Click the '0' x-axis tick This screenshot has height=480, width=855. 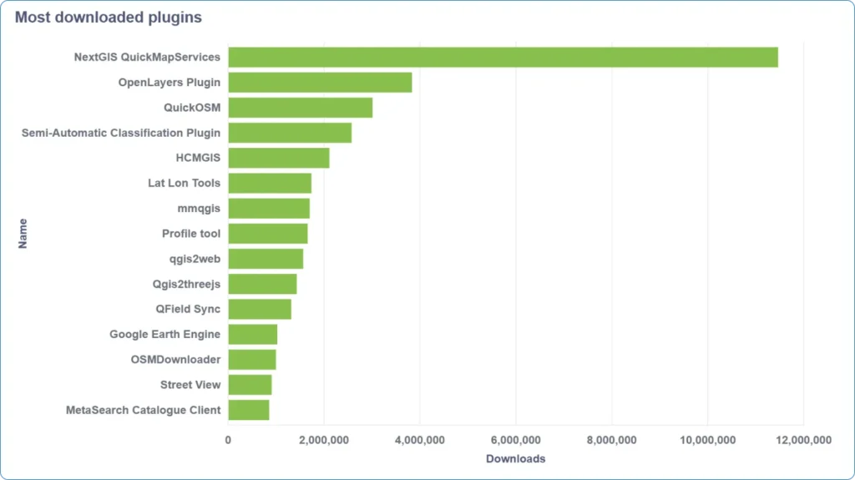(x=228, y=440)
